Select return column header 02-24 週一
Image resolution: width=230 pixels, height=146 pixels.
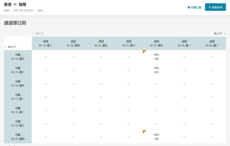tap(184, 43)
